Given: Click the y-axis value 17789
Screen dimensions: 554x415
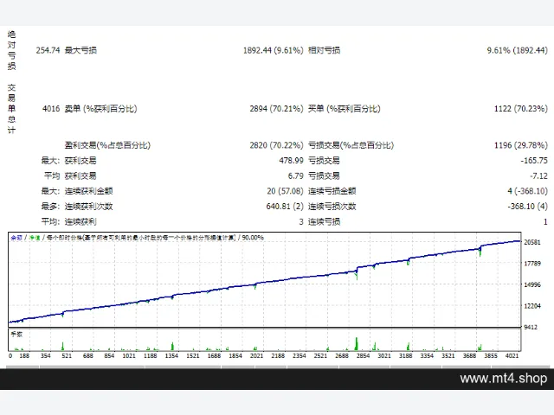Looking at the screenshot, I should coord(532,264).
